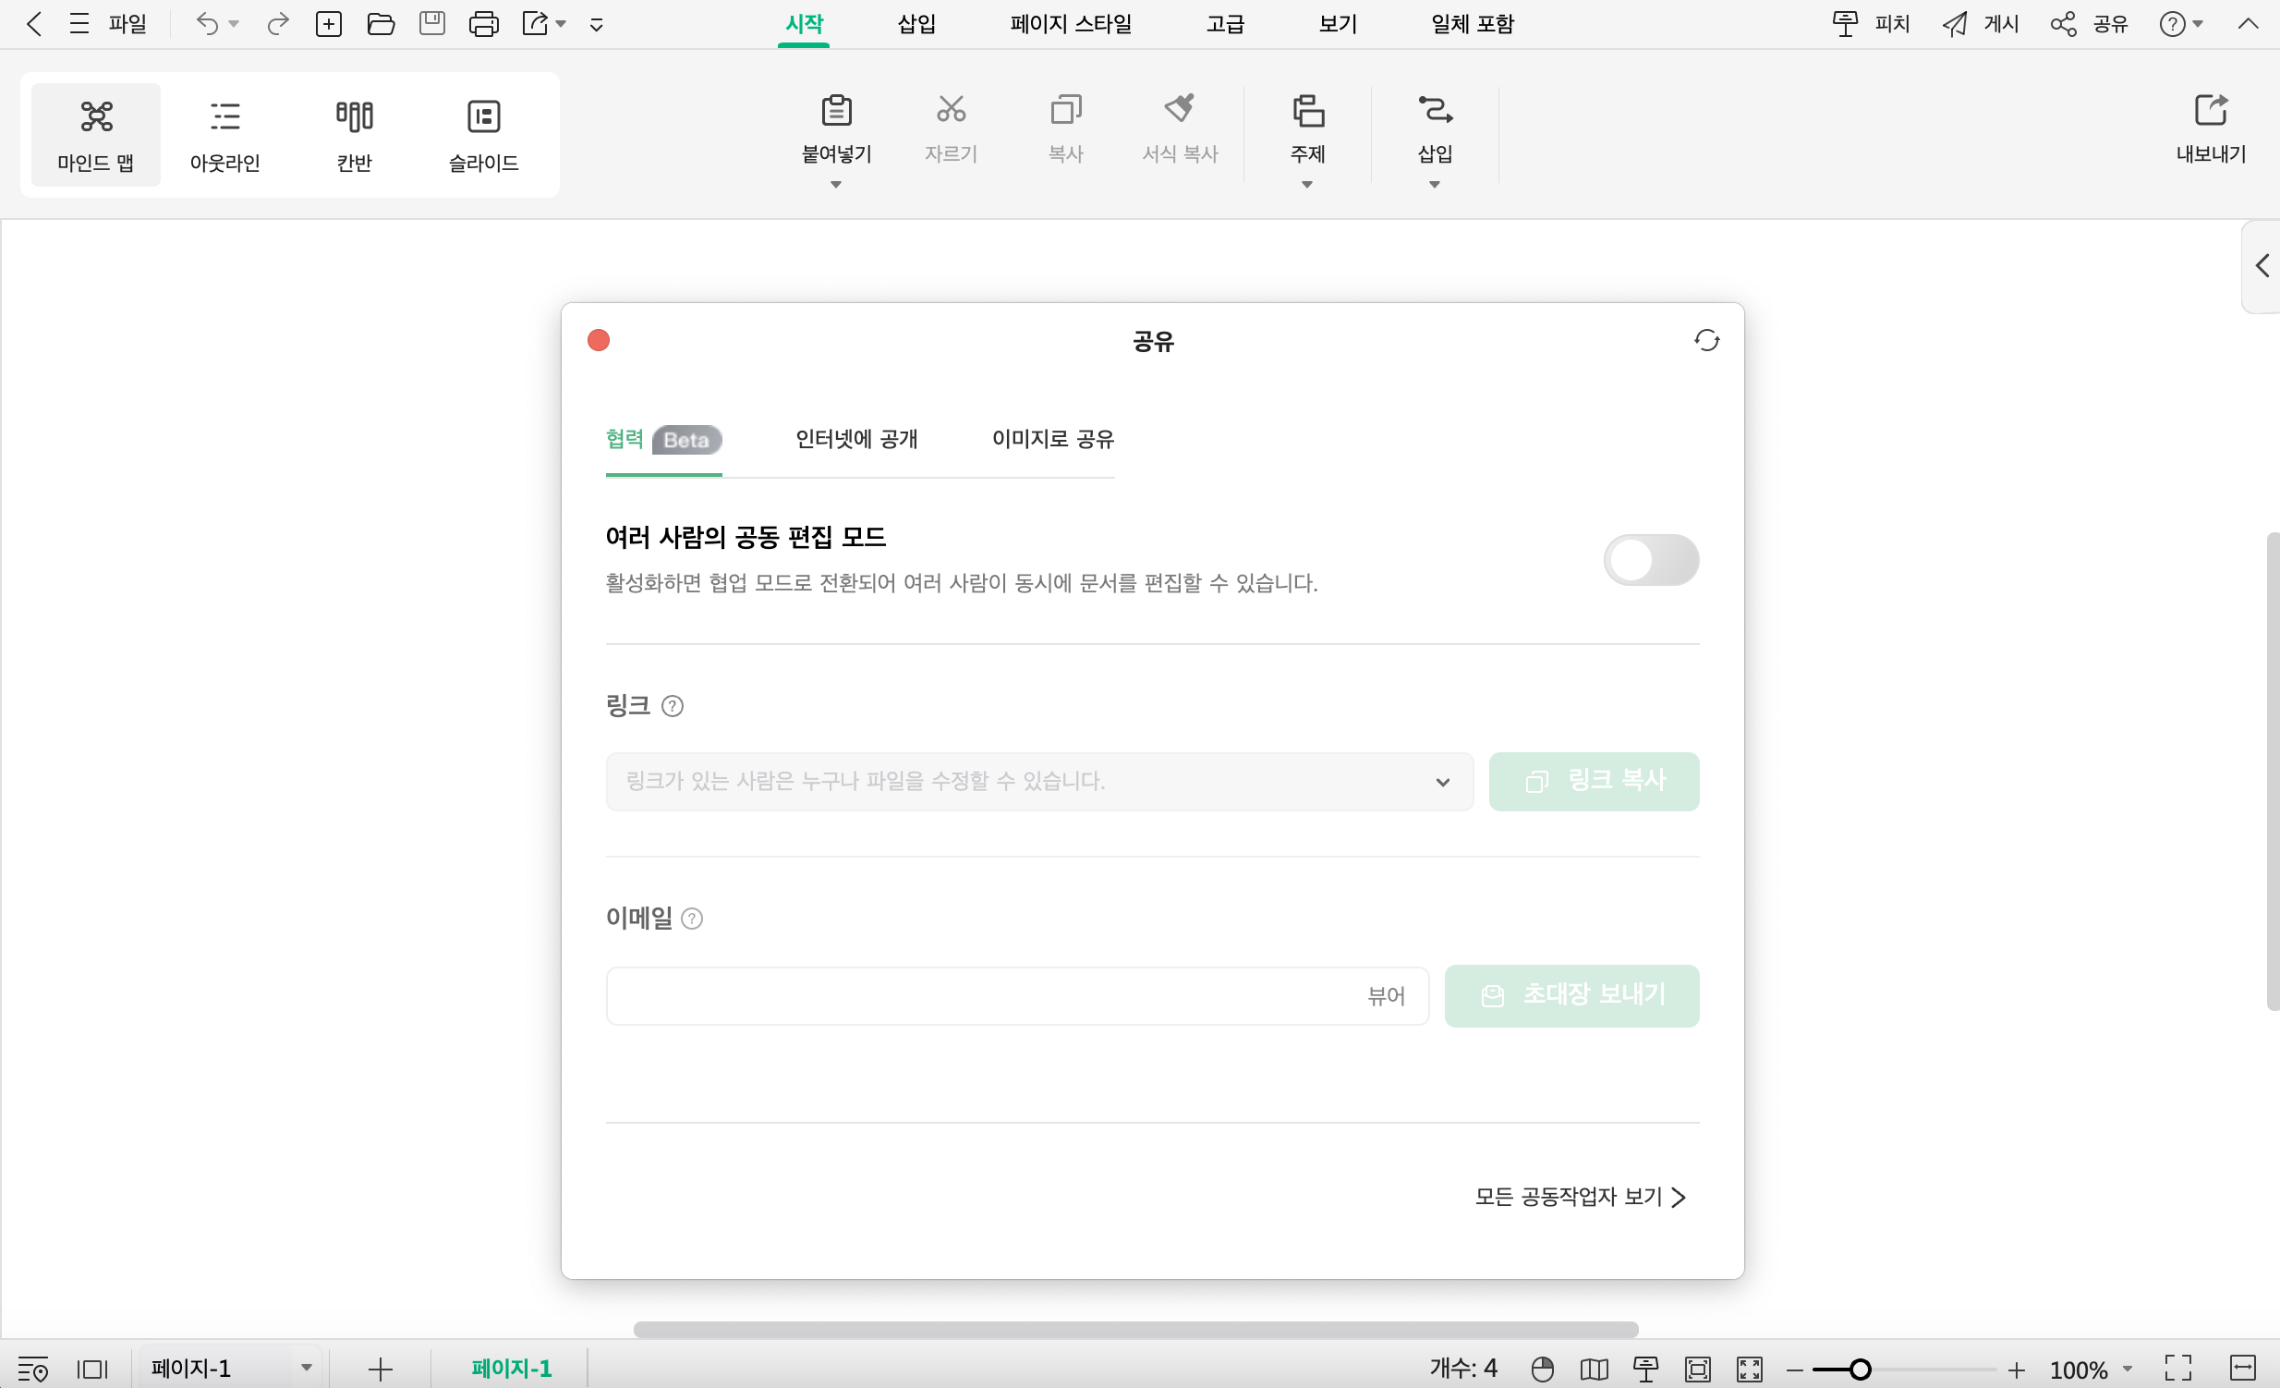
Task: Select the 협력 Beta tab
Action: point(663,440)
